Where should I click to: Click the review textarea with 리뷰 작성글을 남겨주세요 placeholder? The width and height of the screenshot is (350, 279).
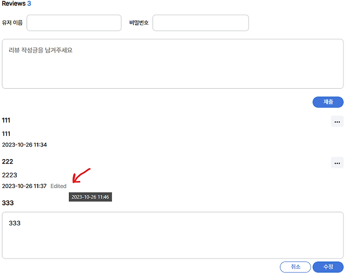tap(173, 64)
